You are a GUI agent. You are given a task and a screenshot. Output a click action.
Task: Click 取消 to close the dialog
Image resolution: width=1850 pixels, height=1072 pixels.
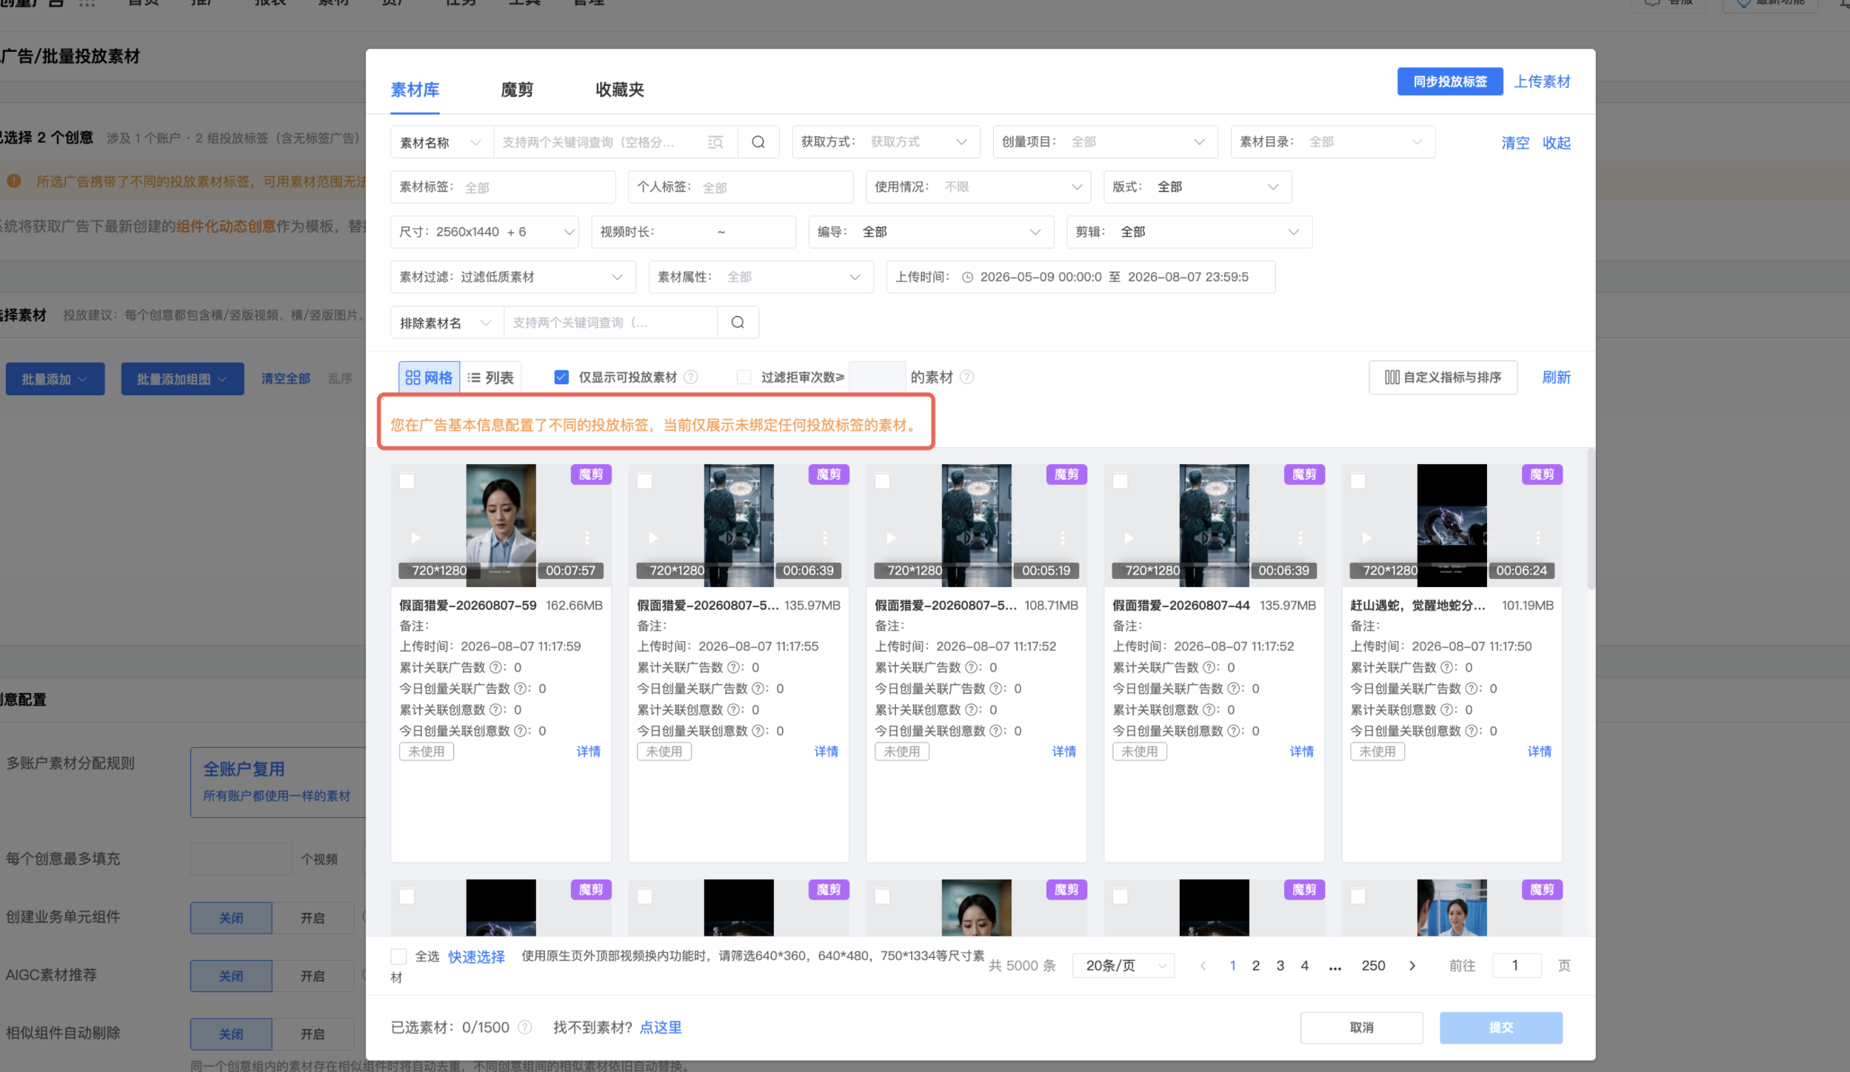click(x=1361, y=1027)
